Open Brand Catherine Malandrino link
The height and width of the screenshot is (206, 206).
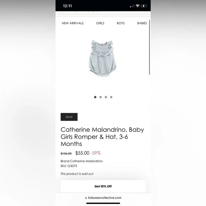click(x=82, y=161)
